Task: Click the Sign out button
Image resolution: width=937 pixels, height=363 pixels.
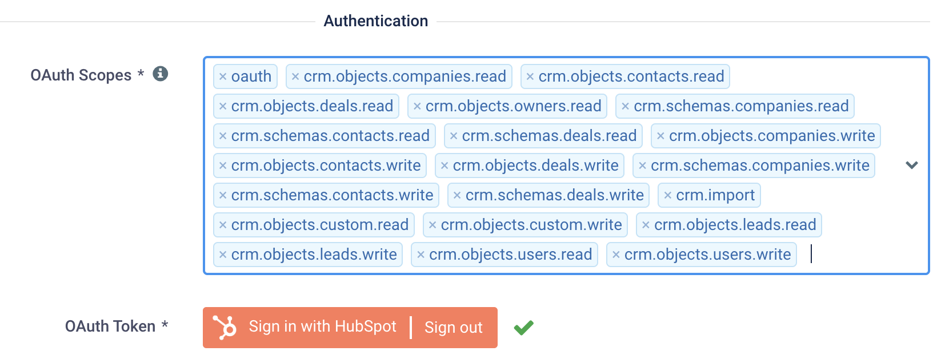Action: coord(454,328)
